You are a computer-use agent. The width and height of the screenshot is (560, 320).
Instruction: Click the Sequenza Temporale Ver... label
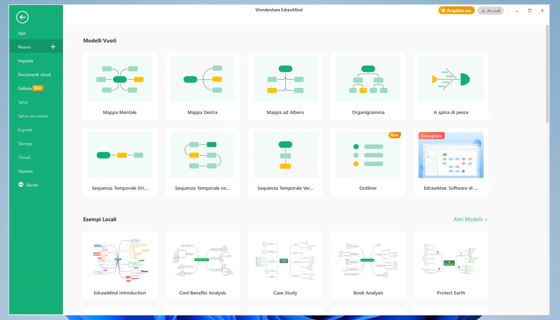pos(285,188)
